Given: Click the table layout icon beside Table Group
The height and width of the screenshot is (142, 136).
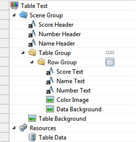Looking at the screenshot, I should [110, 53].
